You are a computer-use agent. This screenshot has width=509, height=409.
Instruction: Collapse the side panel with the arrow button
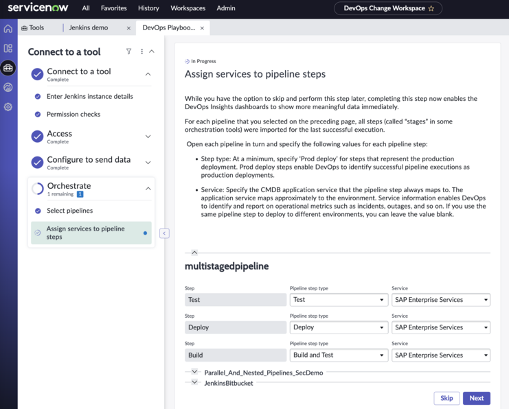pos(164,233)
